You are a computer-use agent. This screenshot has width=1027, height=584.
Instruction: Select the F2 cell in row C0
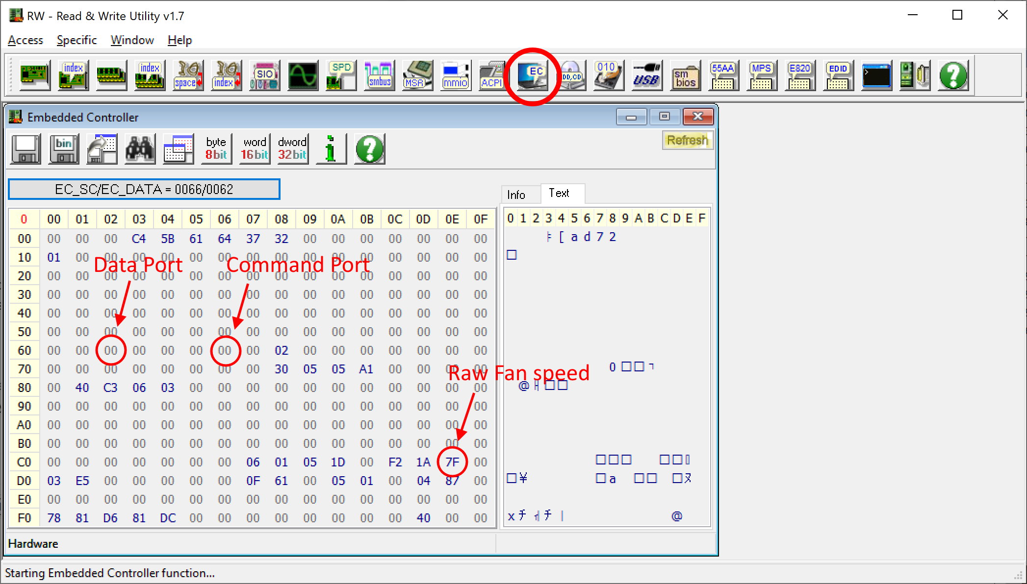click(x=395, y=462)
